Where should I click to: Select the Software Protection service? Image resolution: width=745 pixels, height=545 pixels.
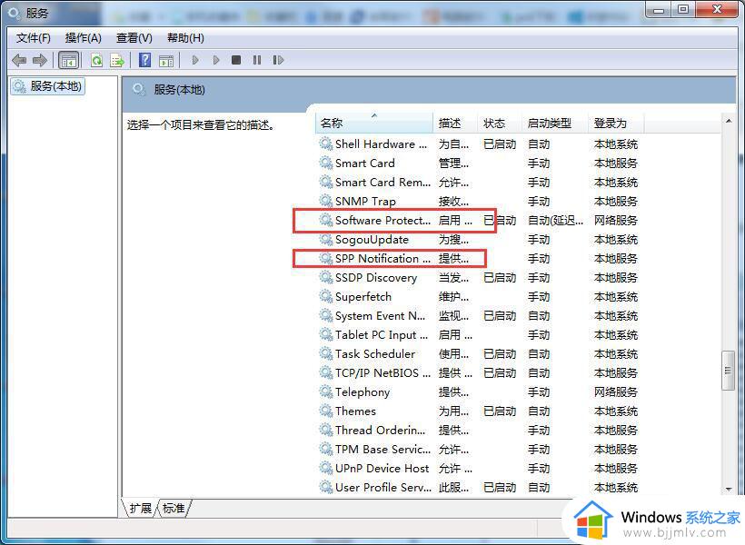(x=382, y=220)
